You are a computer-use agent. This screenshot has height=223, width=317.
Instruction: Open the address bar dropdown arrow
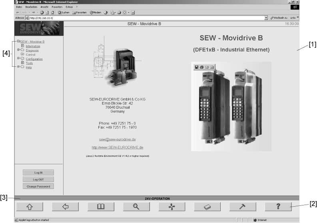(x=266, y=18)
